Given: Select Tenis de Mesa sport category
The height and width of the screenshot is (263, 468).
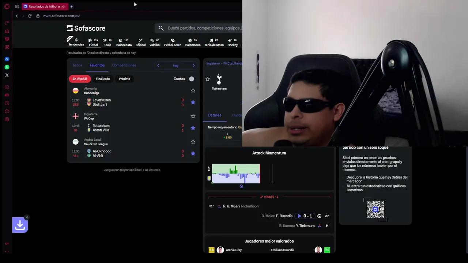Looking at the screenshot, I should 214,42.
